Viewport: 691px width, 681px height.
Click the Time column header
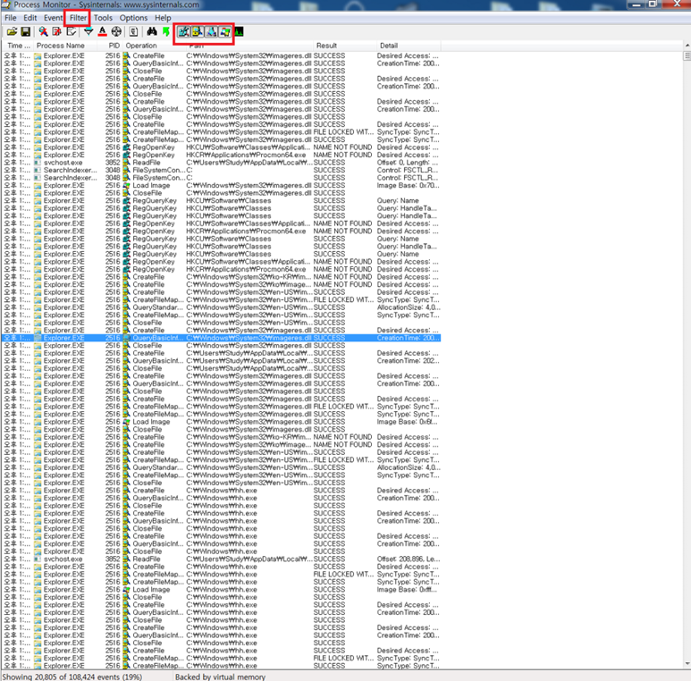coord(18,46)
